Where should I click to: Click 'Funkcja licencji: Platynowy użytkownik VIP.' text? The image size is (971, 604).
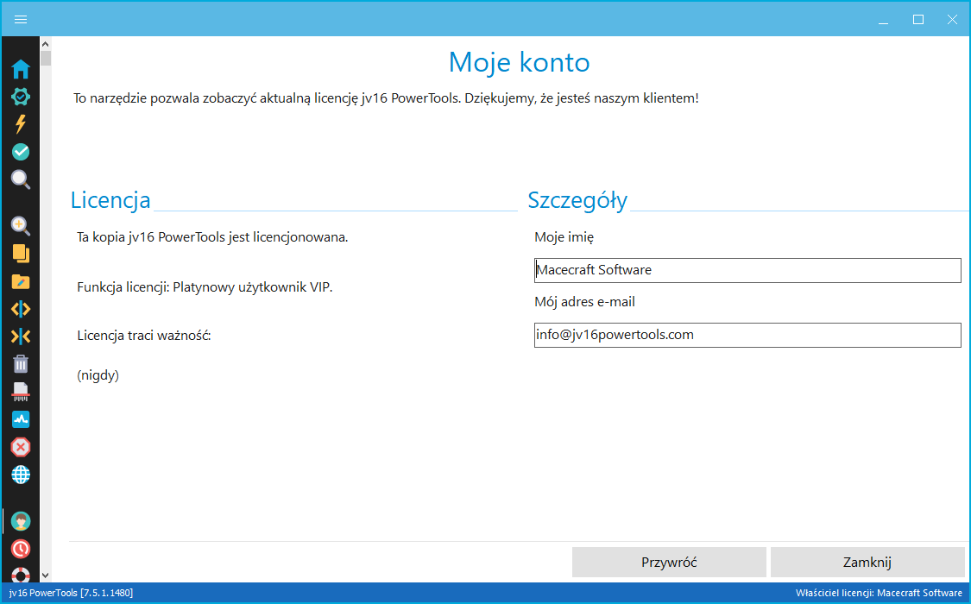click(x=205, y=287)
